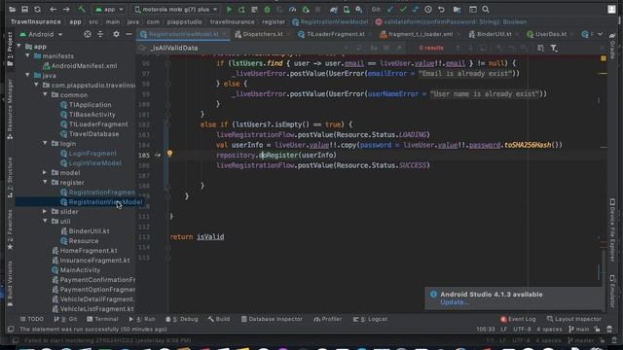Click the UTF-8 encoding status entry
This screenshot has height=350, width=623.
pos(522,330)
